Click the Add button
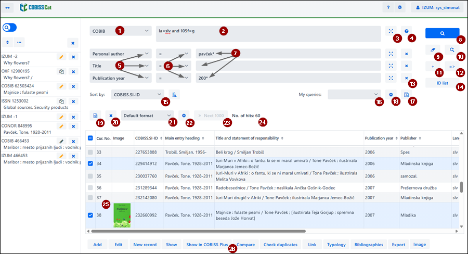Screen dimensions: 468x254 click(x=97, y=245)
